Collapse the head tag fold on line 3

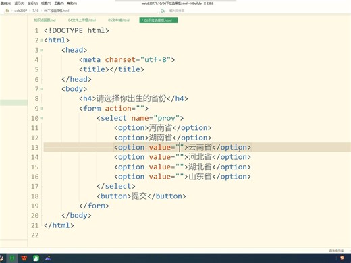click(42, 50)
